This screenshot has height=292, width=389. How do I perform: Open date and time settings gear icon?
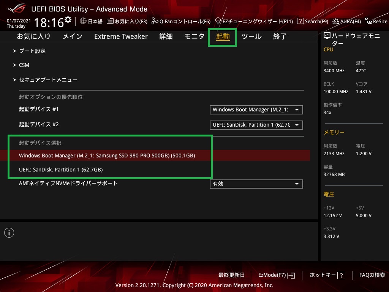point(68,20)
